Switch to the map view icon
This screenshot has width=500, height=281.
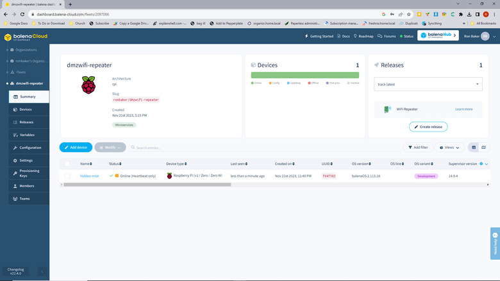(484, 147)
